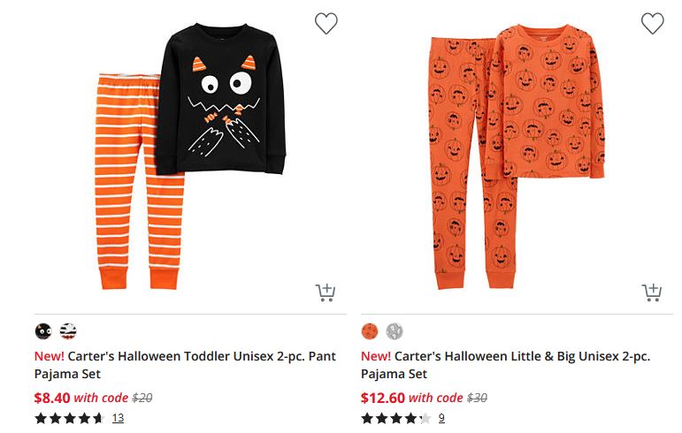Click the crossed-out $30 original price
The width and height of the screenshot is (682, 433).
[479, 398]
